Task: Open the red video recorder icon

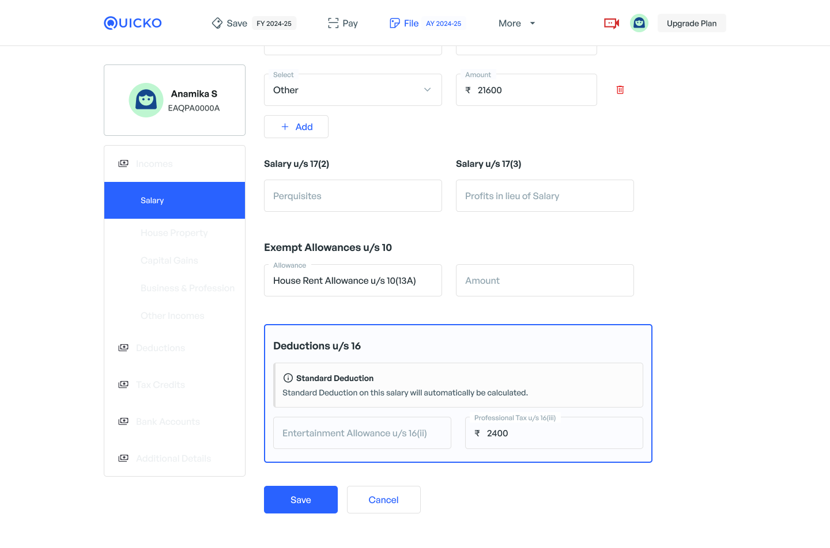Action: 611,23
